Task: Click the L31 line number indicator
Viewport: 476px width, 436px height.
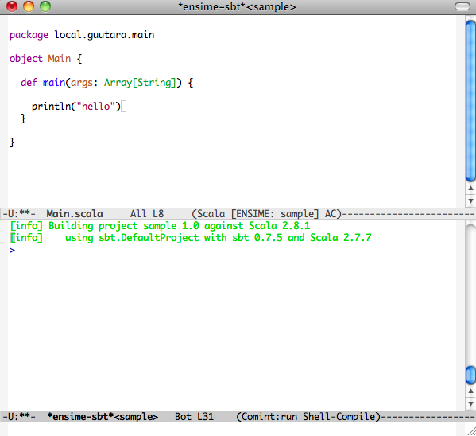Action: pyautogui.click(x=206, y=417)
